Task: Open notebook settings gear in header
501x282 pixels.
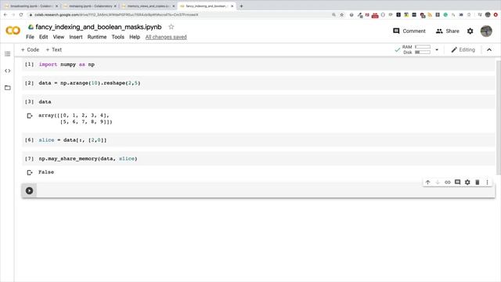Action: 470,31
